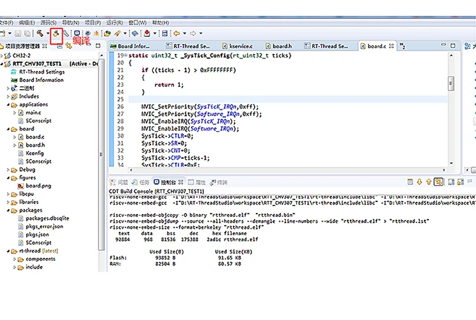The width and height of the screenshot is (476, 320).
Task: Click the Debug bug icon in the toolbar
Action: tap(96, 34)
